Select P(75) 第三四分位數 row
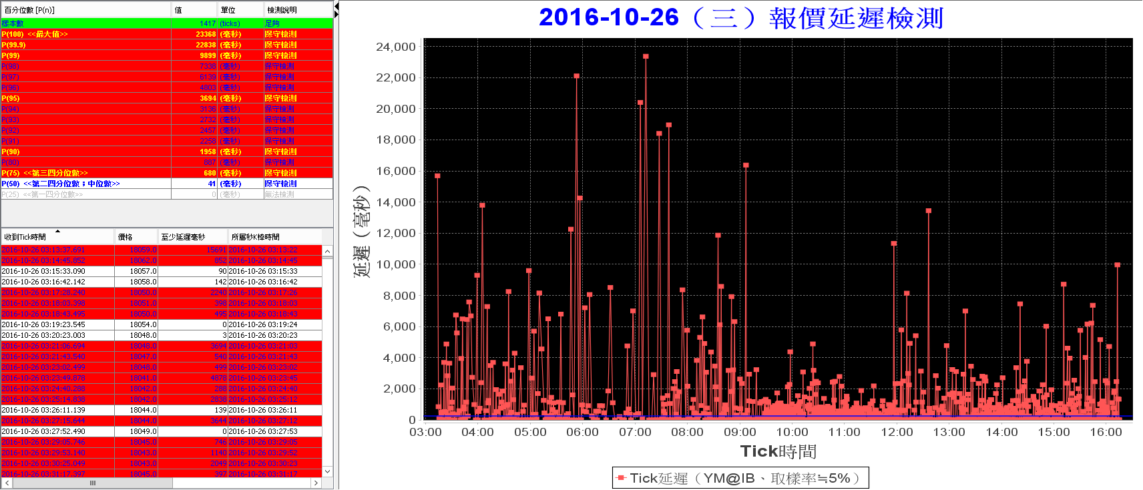Image resolution: width=1143 pixels, height=490 pixels. pos(167,173)
